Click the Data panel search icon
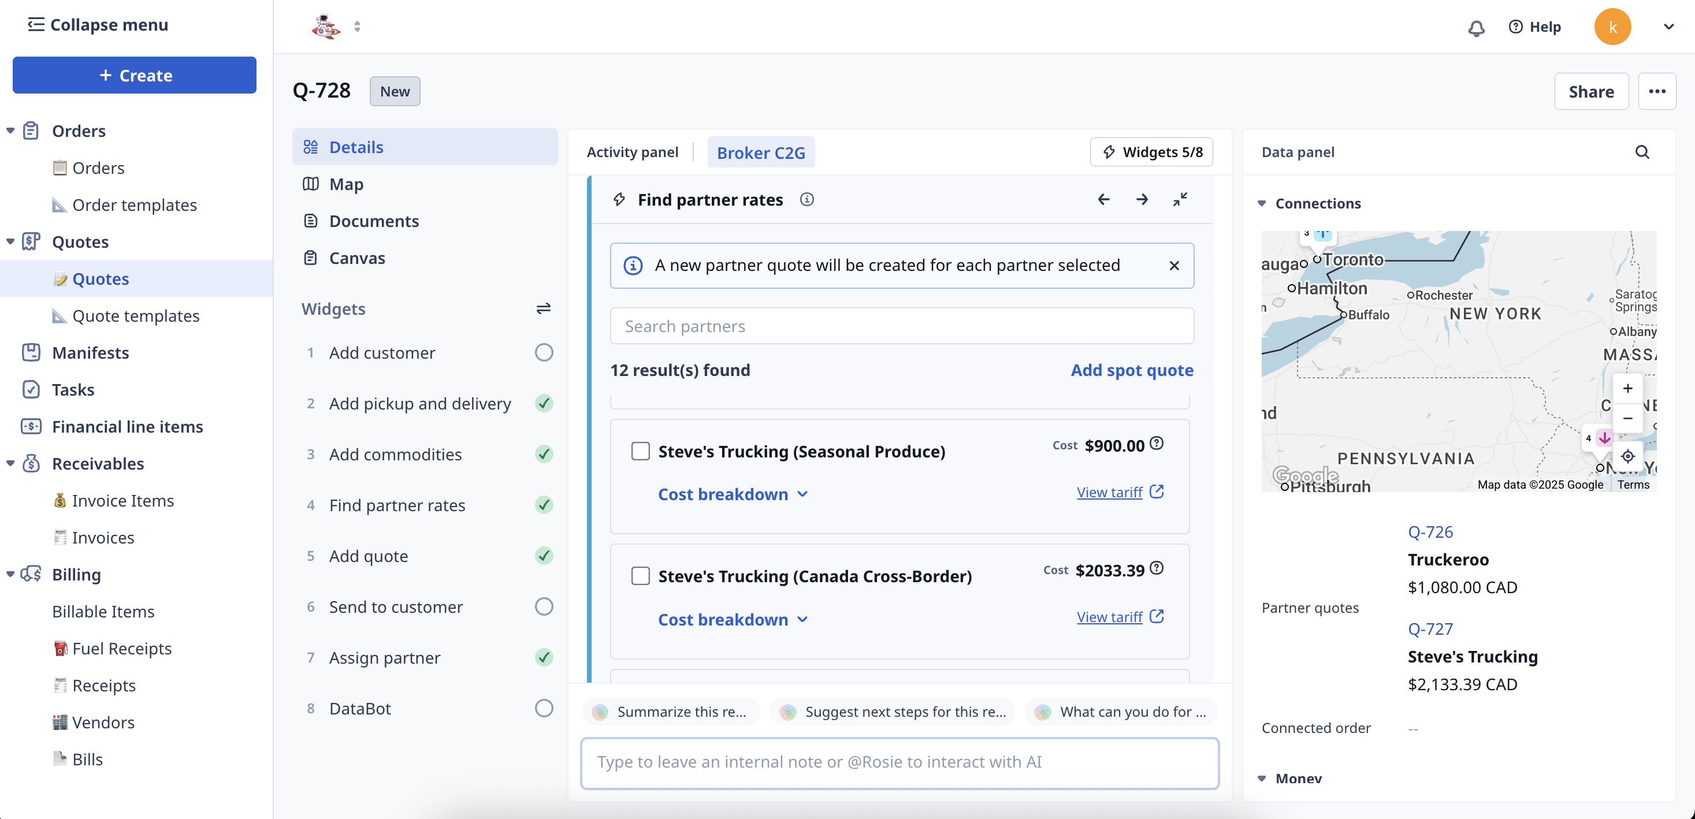The image size is (1695, 819). tap(1642, 152)
